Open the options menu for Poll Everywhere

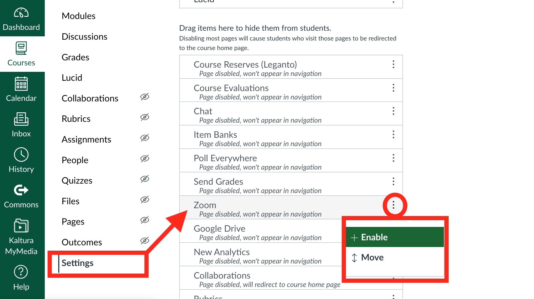coord(393,158)
